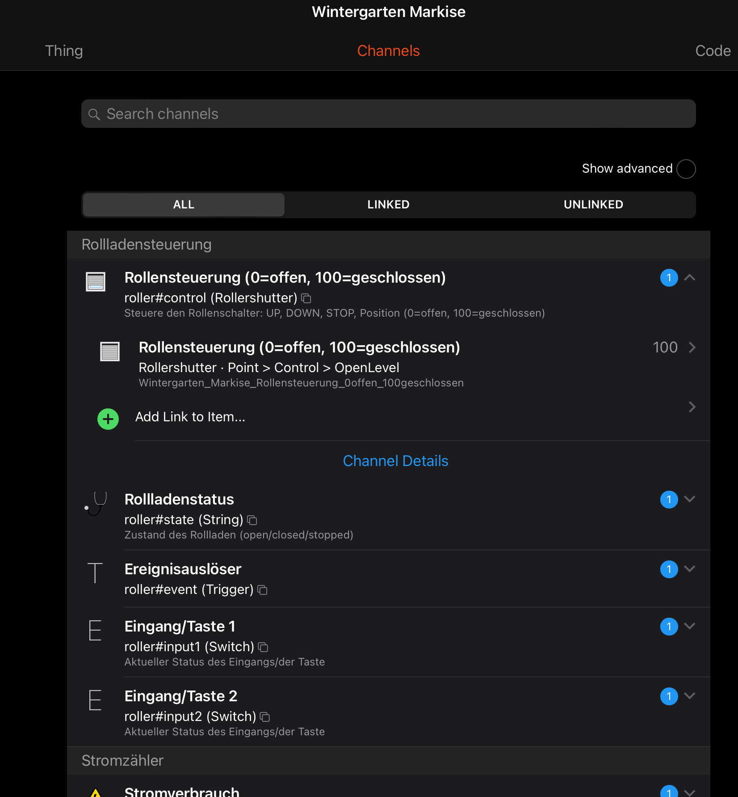Open Channel Details link

(395, 461)
